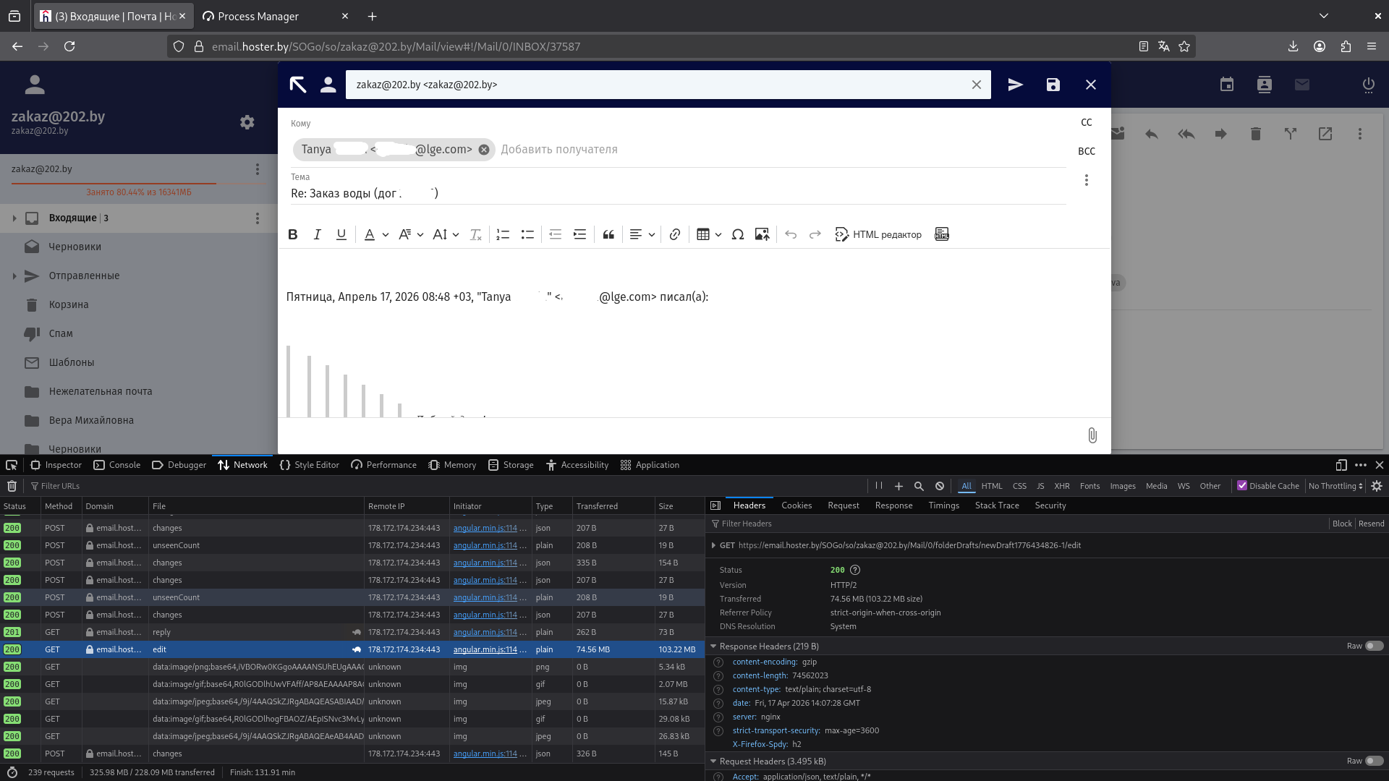Open the text color dropdown arrow
Viewport: 1389px width, 781px height.
pyautogui.click(x=386, y=234)
